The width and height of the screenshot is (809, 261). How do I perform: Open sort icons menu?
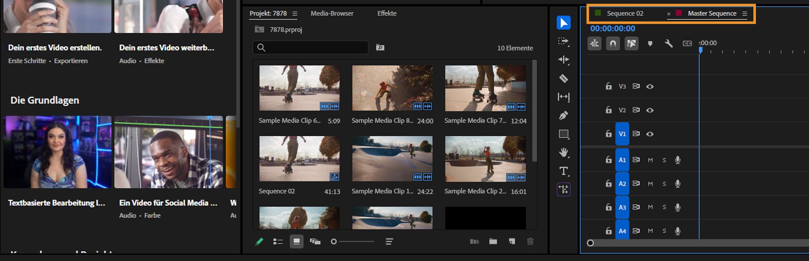point(389,241)
